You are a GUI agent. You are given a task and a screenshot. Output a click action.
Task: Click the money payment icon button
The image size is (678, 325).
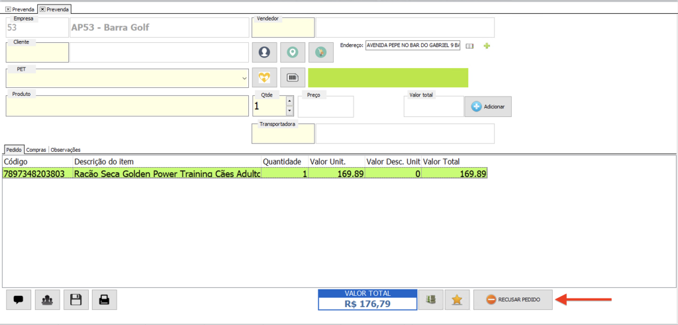(x=430, y=300)
